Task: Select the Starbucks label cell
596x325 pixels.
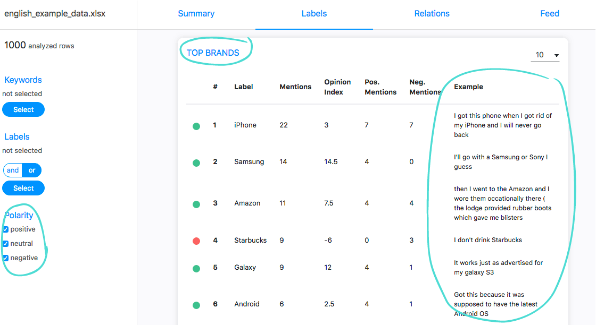Action: [x=250, y=240]
